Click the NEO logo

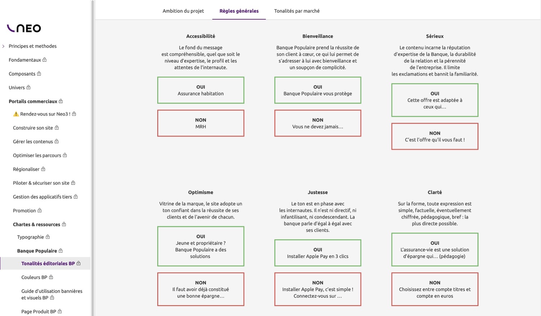coord(24,28)
